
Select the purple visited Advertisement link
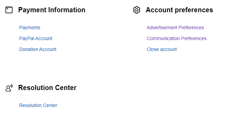(x=175, y=28)
